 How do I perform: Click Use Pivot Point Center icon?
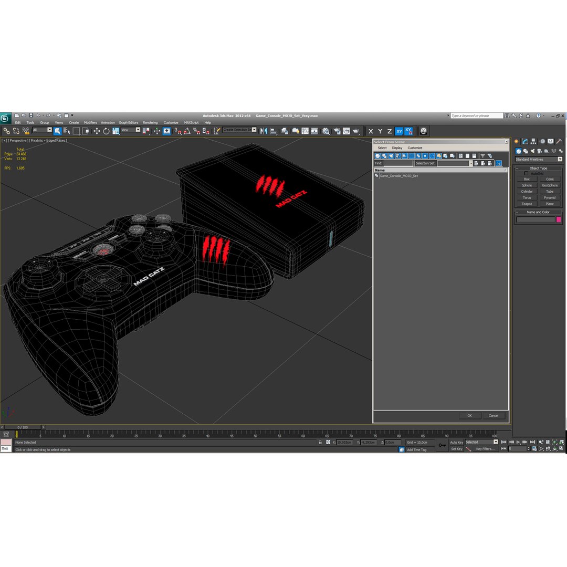146,131
